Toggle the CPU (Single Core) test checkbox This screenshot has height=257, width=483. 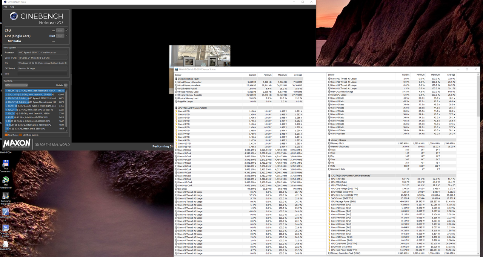tap(66, 36)
